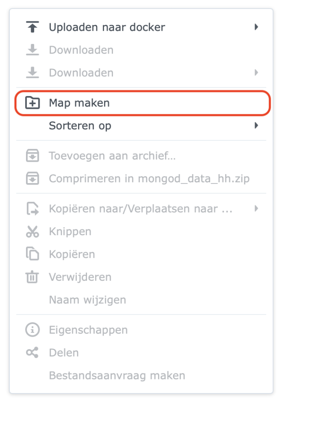Viewport: 330px width, 437px height.
Task: Click the copy icon next to 'Kopiëren'
Action: point(32,254)
